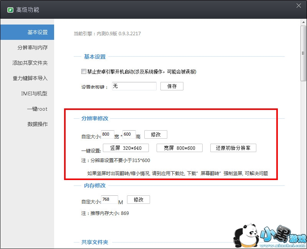This screenshot has width=307, height=249.
Task: Click the 当前引擎 version text
Action: pyautogui.click(x=107, y=34)
